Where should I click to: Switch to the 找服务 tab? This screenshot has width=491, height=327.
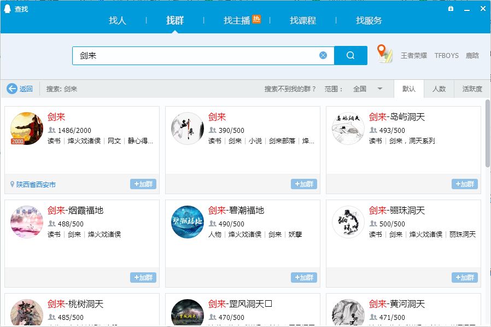tap(367, 20)
